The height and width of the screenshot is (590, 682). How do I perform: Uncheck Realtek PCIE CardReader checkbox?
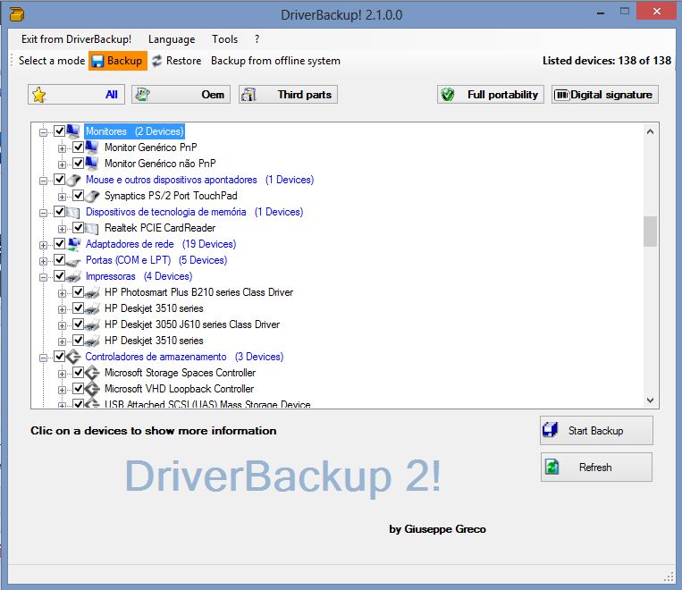pos(79,228)
